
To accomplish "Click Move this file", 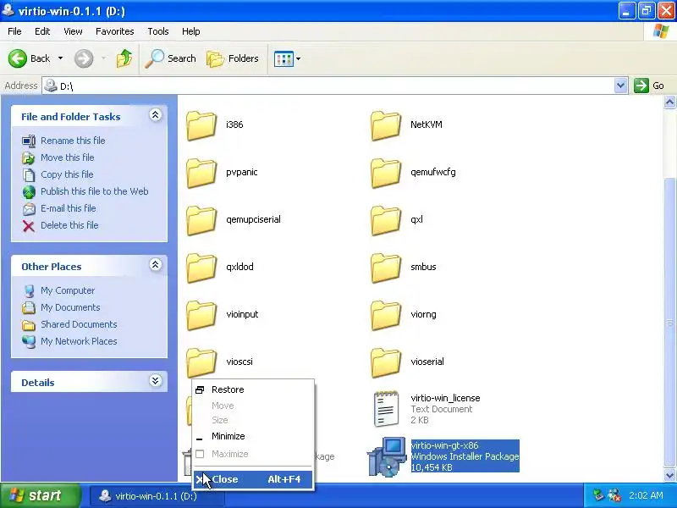I will (x=67, y=157).
